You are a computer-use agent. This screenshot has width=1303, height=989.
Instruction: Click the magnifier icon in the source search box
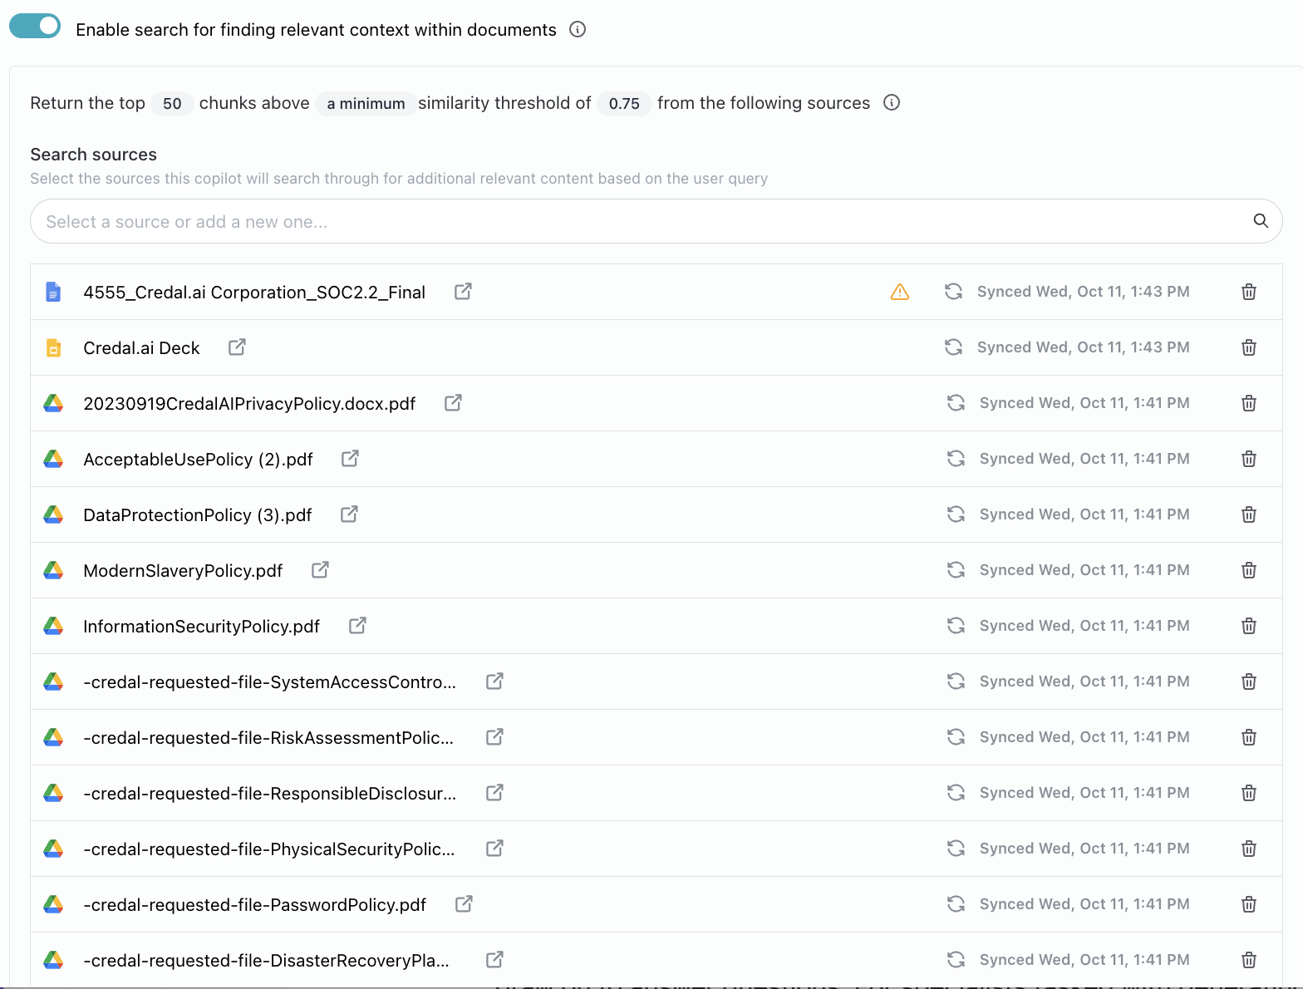(1261, 220)
